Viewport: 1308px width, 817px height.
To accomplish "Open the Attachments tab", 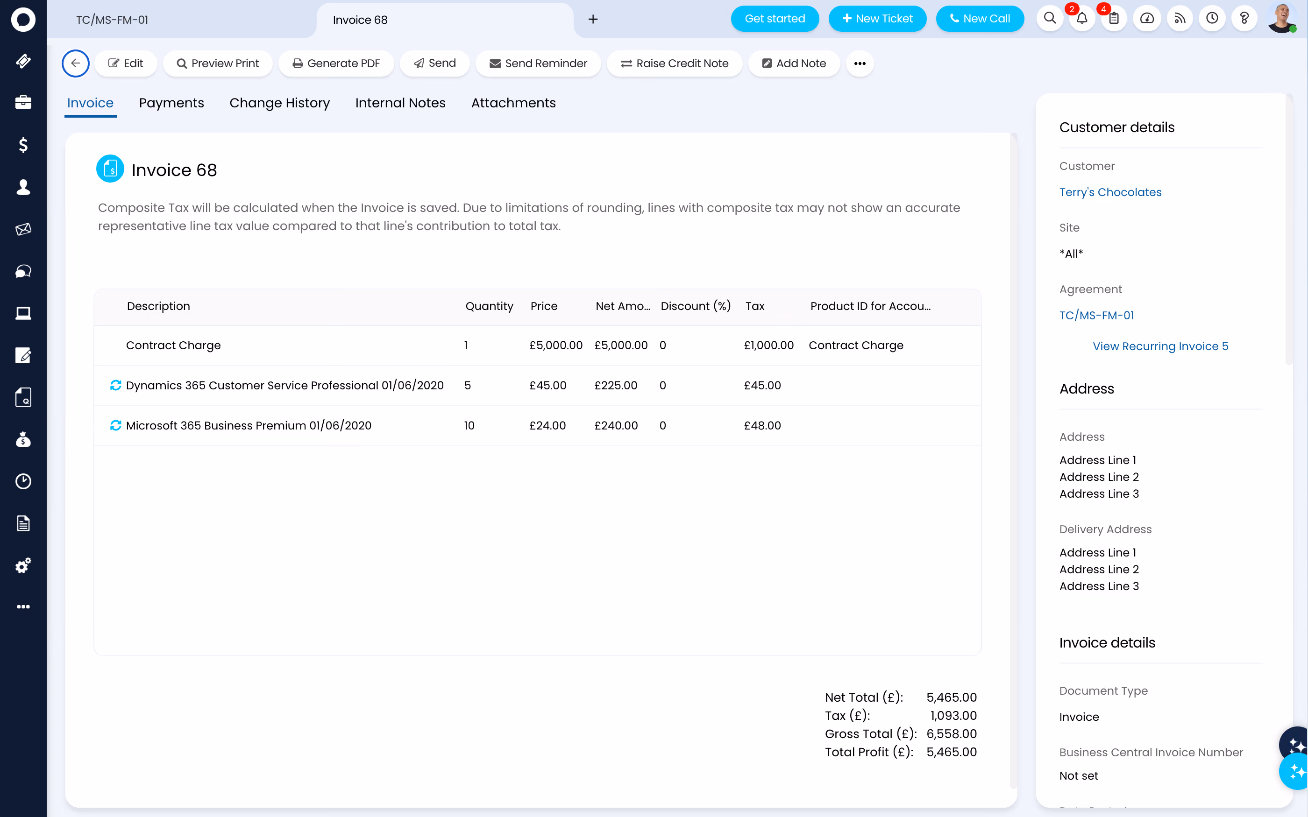I will tap(513, 103).
